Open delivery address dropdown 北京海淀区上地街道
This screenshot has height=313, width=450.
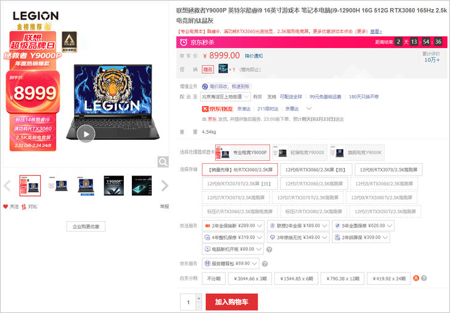225,97
